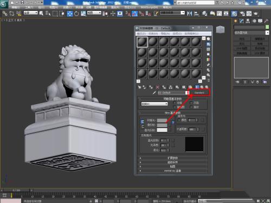Open the MAXScript menu in the menu bar
The height and width of the screenshot is (203, 271).
[149, 7]
